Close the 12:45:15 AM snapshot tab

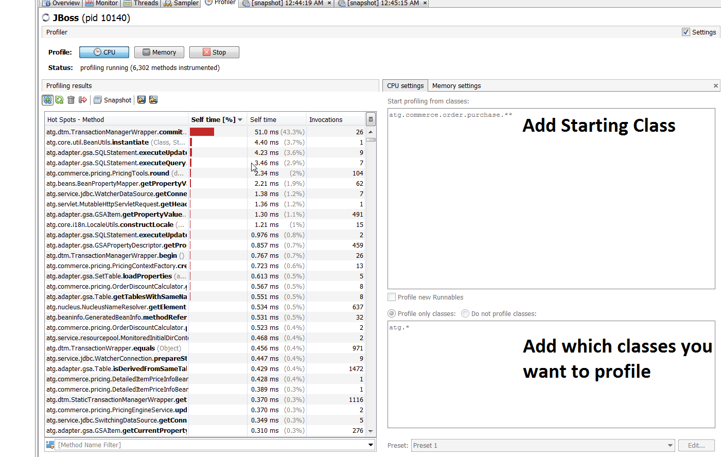(x=425, y=3)
